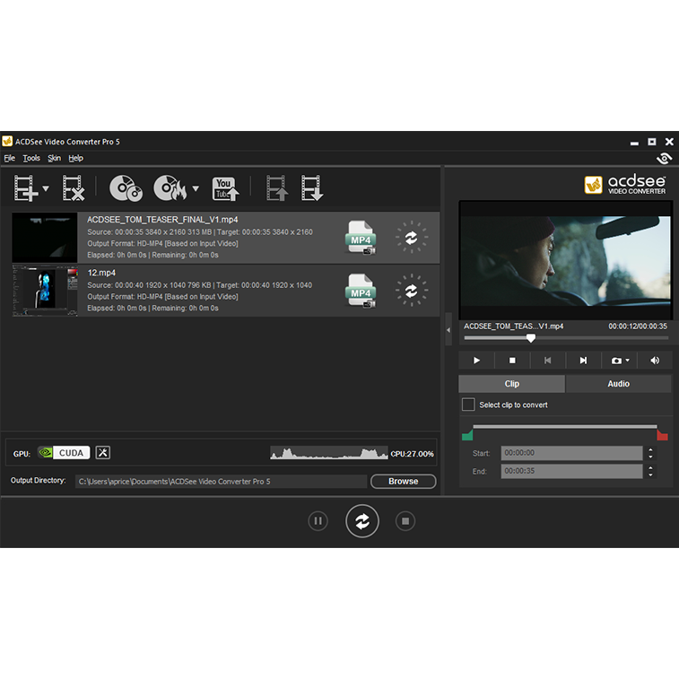Enable the Select clip to convert checkbox
The width and height of the screenshot is (679, 679).
[468, 405]
